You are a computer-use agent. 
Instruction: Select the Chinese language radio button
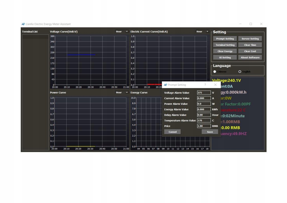[x=215, y=72]
